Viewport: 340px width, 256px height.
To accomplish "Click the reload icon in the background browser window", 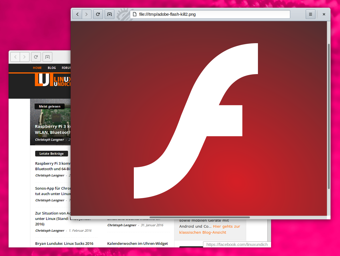I will (x=36, y=57).
